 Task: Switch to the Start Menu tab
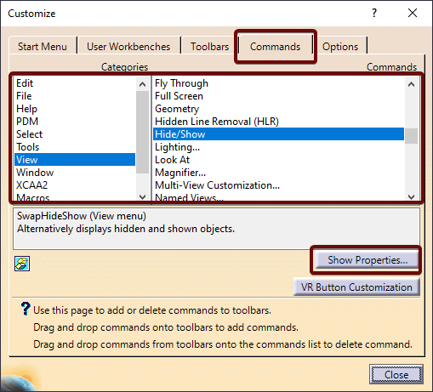tap(43, 46)
